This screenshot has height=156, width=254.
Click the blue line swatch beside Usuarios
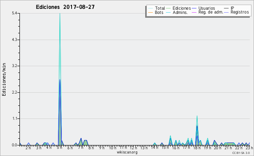[x=194, y=8]
